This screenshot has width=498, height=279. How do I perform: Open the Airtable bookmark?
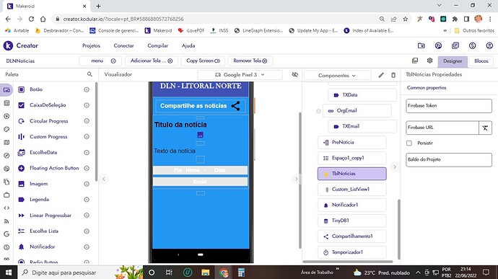(x=17, y=30)
